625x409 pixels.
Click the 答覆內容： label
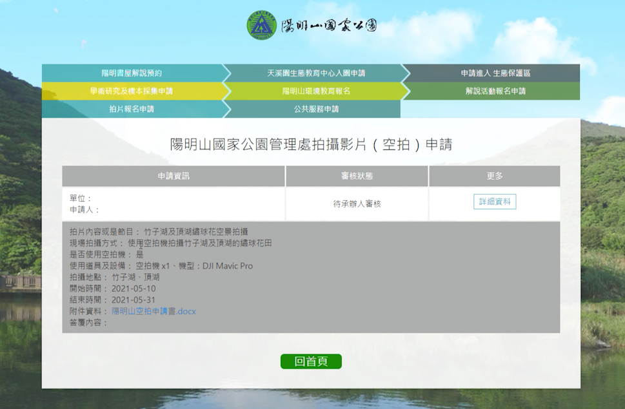point(89,323)
